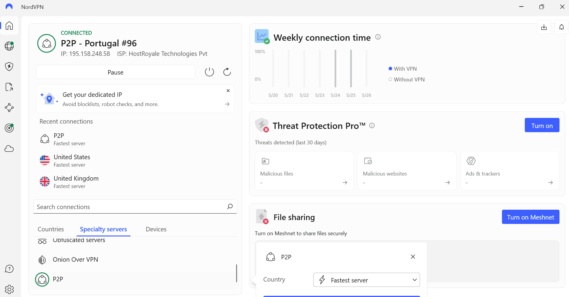The height and width of the screenshot is (297, 569).
Task: Switch to the Countries tab
Action: coord(51,229)
